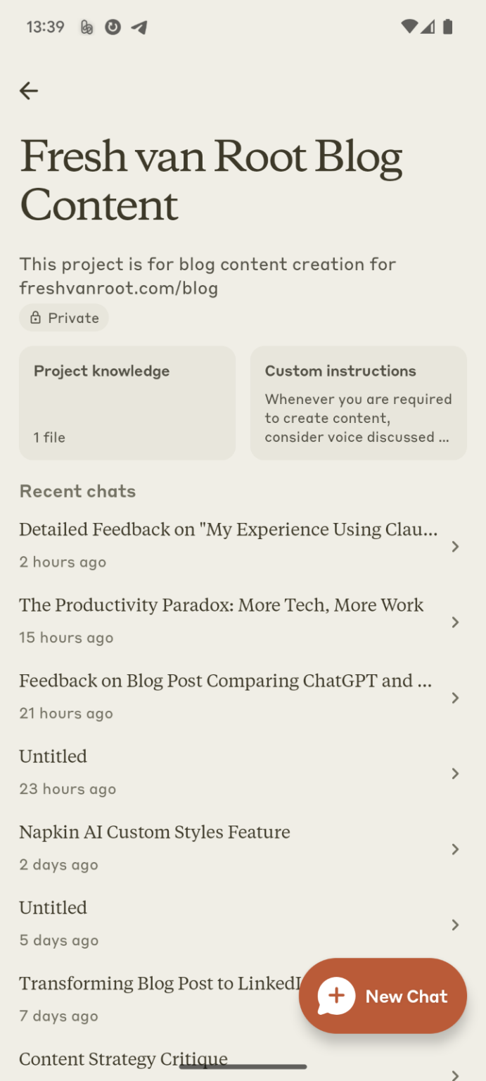Open Feedback on Blog Post Comparing ChatGPT

[x=225, y=695]
